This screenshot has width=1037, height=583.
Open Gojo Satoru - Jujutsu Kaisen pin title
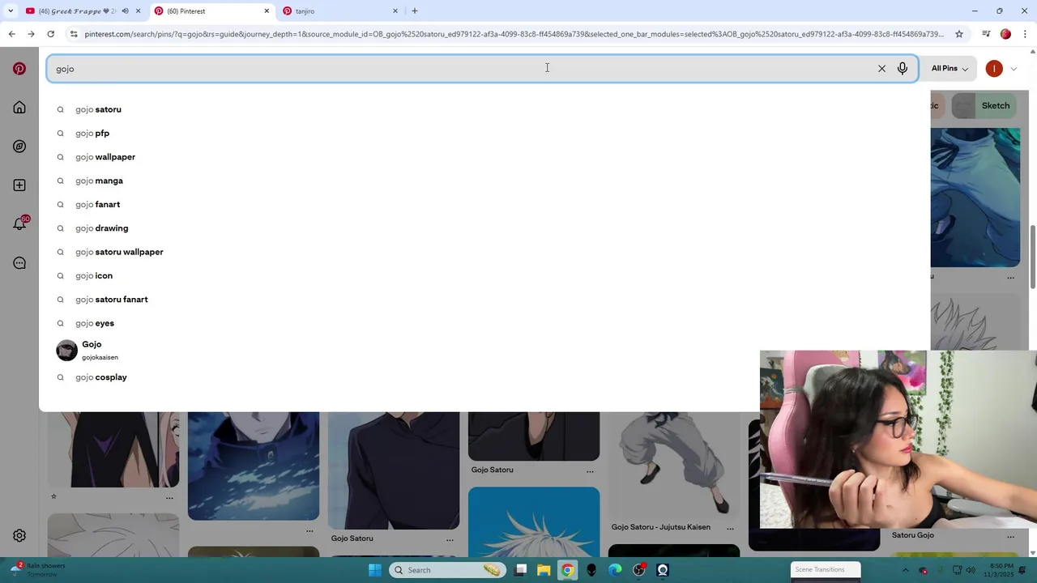[x=661, y=527]
